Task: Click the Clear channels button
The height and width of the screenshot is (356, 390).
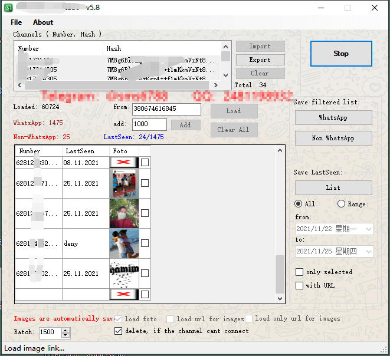Action: coord(260,73)
